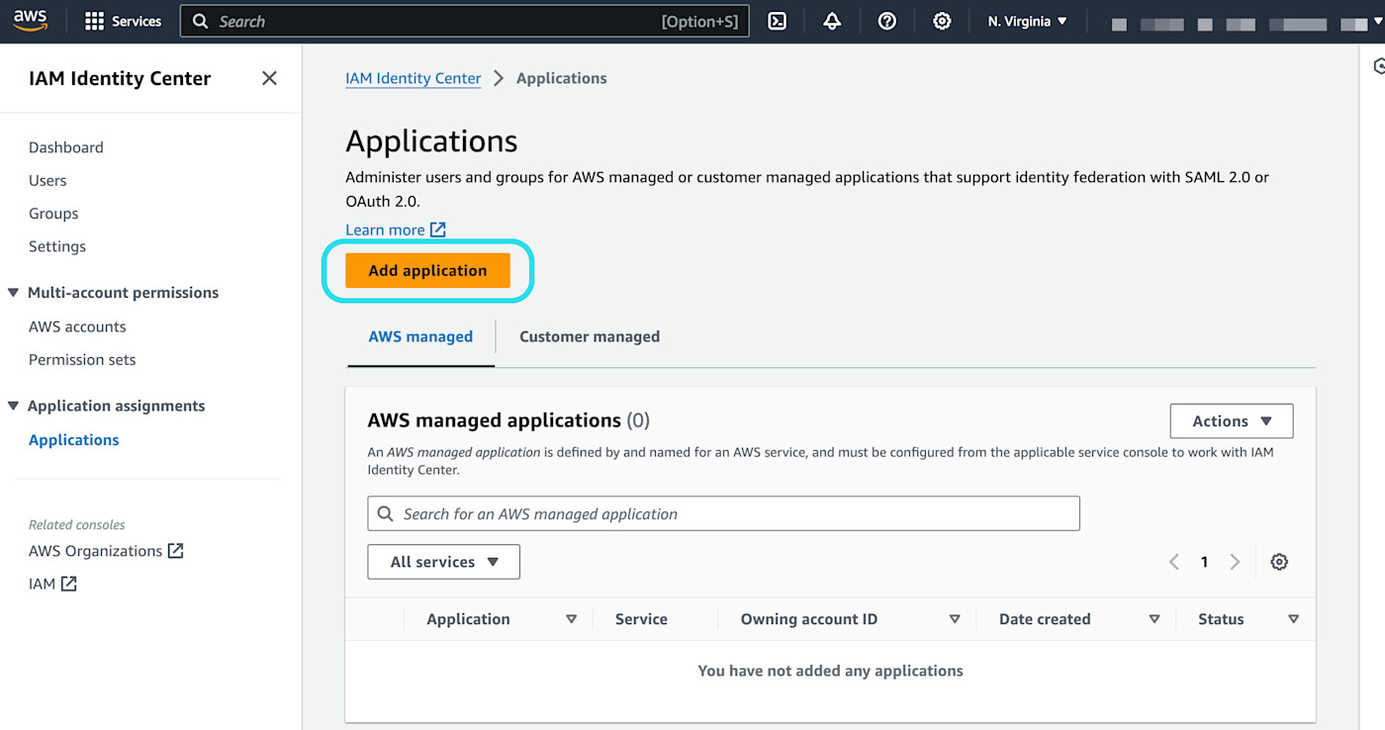The width and height of the screenshot is (1385, 730).
Task: Open the notifications bell
Action: pyautogui.click(x=831, y=21)
